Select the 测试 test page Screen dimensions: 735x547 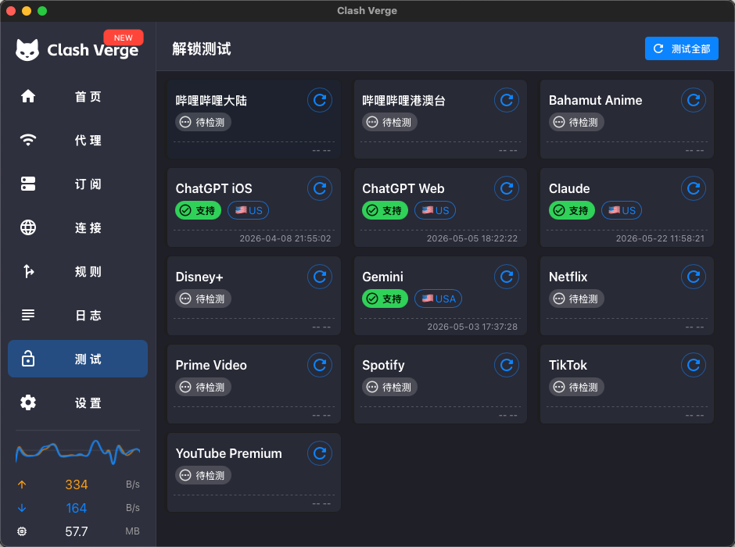pyautogui.click(x=78, y=359)
